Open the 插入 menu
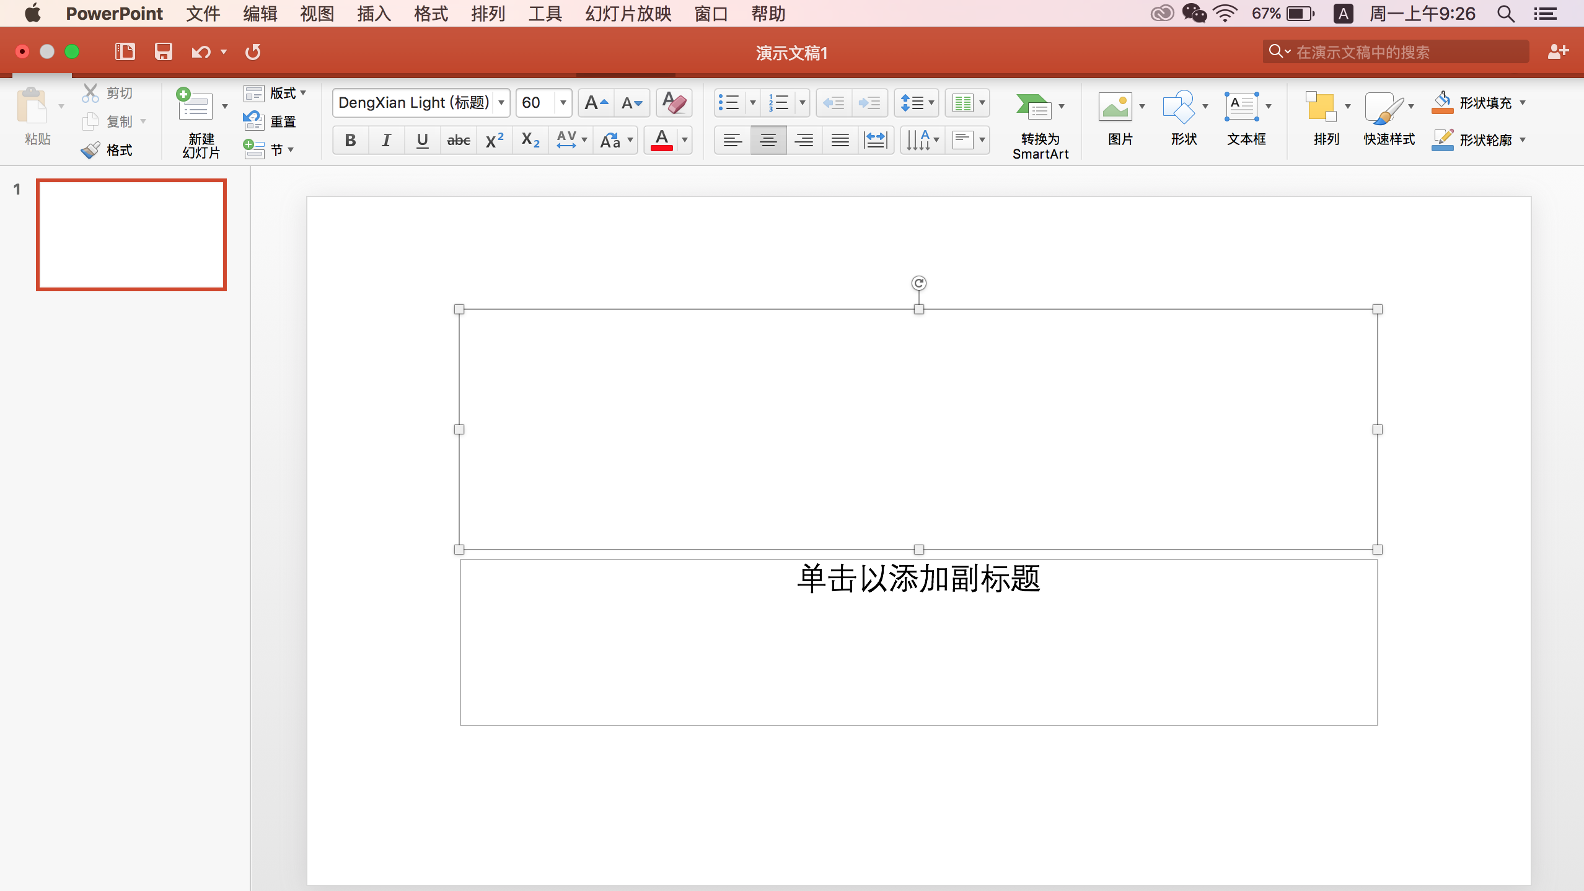The height and width of the screenshot is (891, 1584). 373,13
